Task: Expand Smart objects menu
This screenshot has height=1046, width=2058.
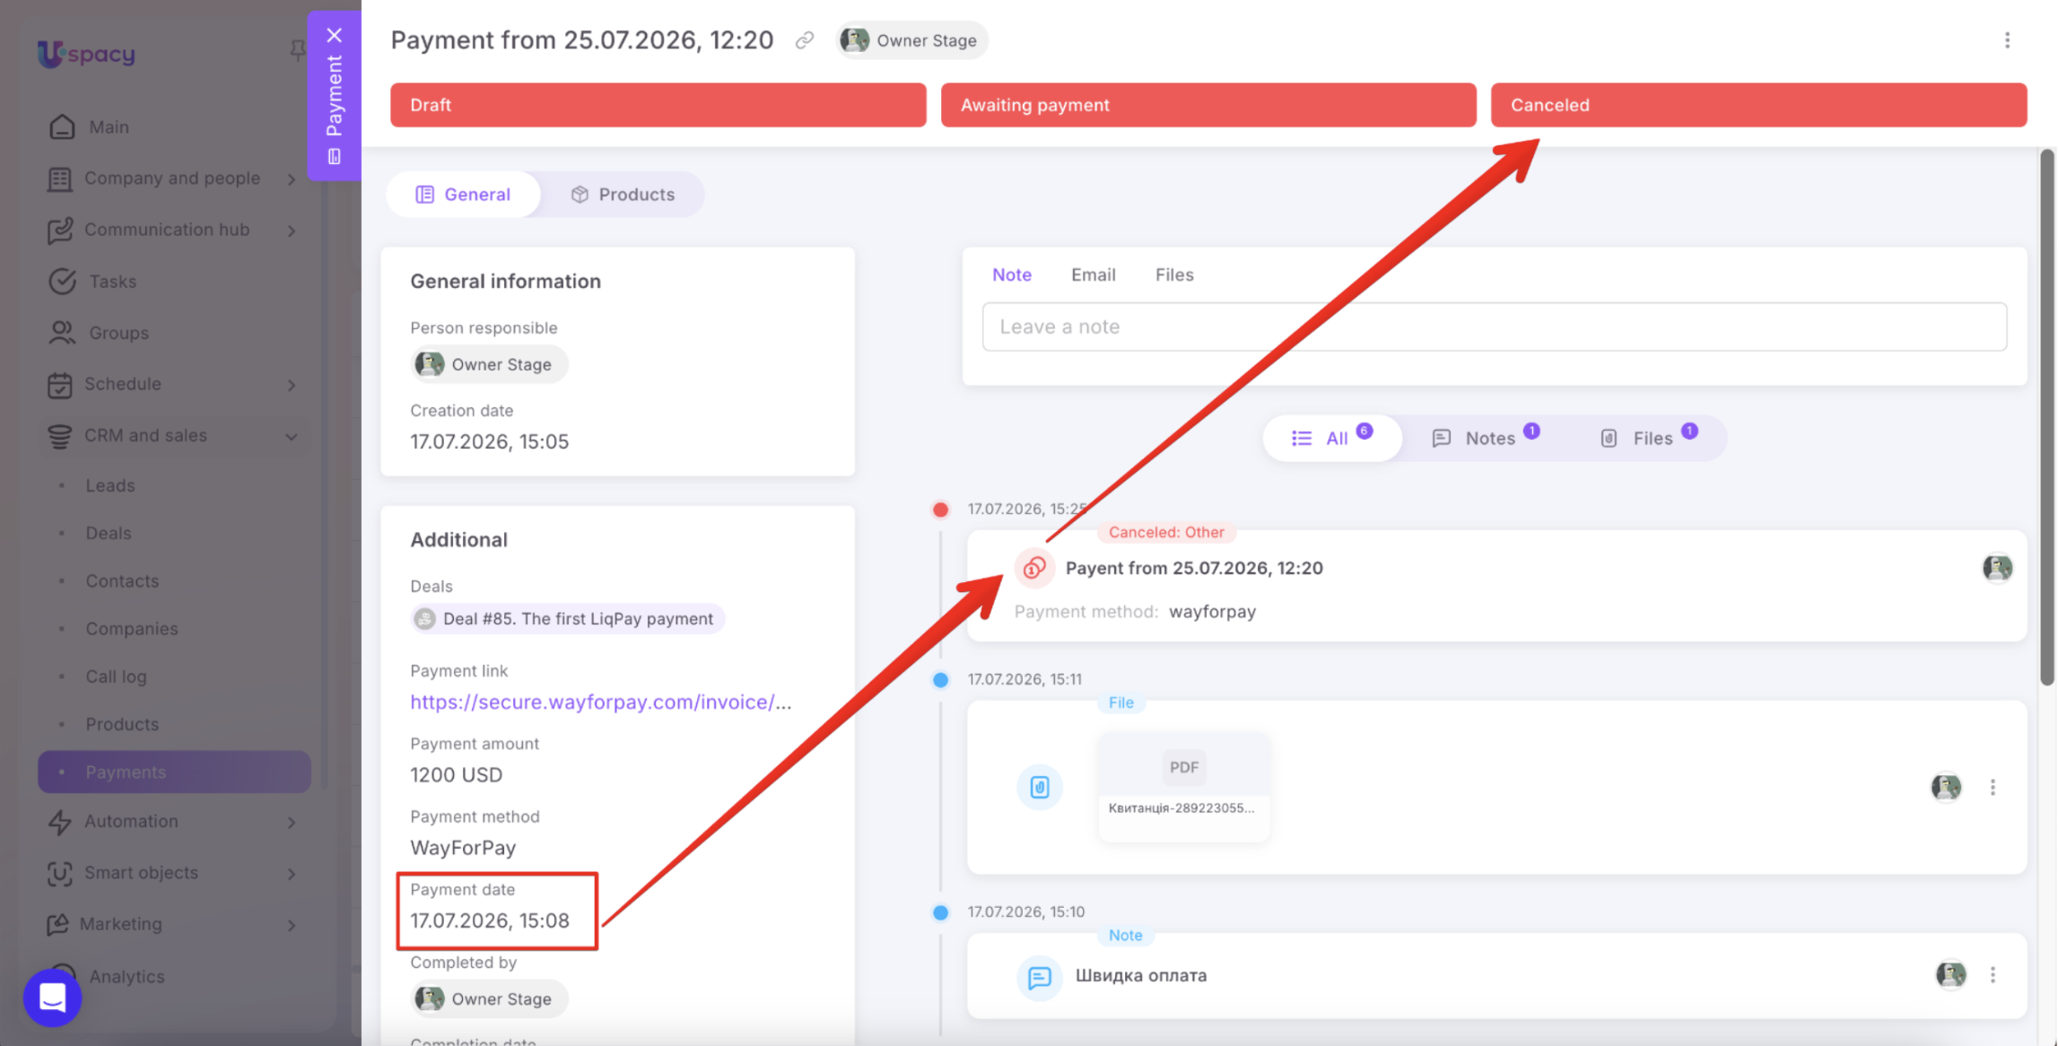Action: [292, 873]
